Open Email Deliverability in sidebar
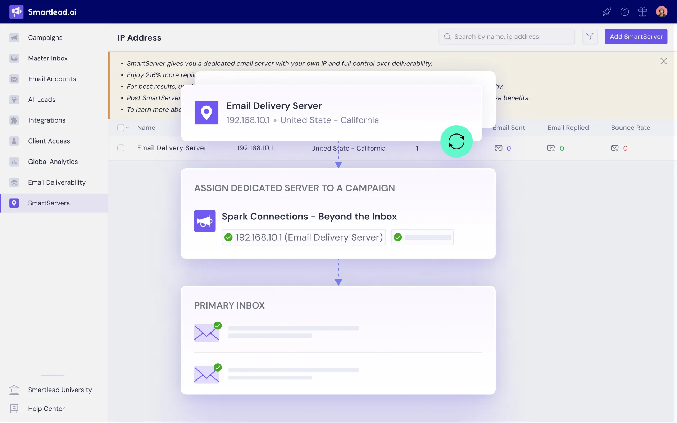This screenshot has height=423, width=677. click(x=57, y=182)
